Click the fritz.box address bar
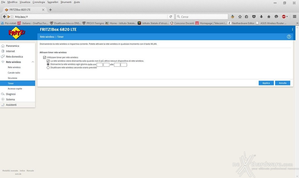 pyautogui.click(x=91, y=17)
